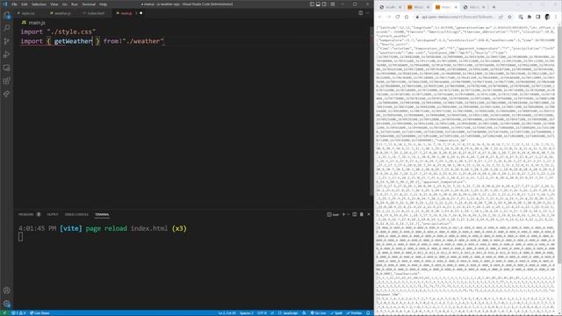Image resolution: width=562 pixels, height=316 pixels.
Task: Open View menu in VS Code
Action: (54, 4)
